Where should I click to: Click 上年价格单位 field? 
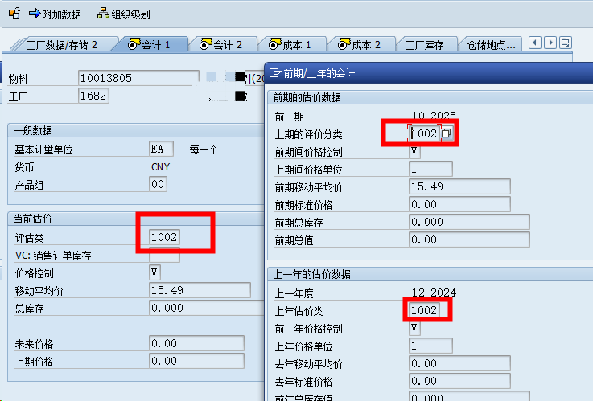tap(430, 346)
